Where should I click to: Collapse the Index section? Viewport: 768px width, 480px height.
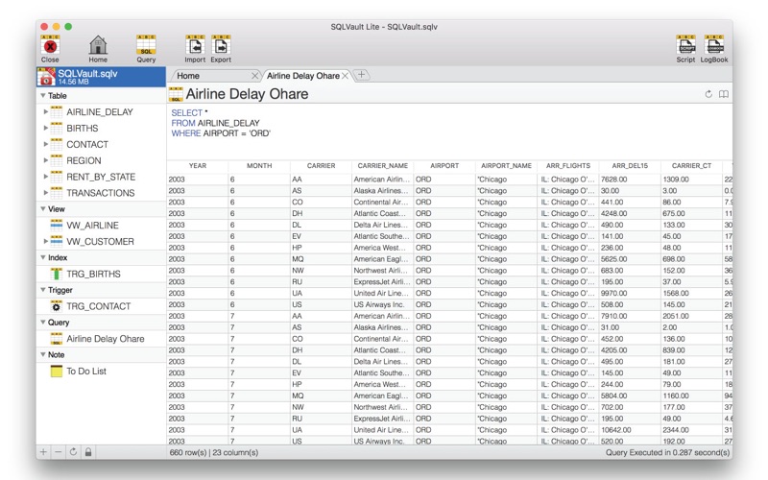coord(43,257)
